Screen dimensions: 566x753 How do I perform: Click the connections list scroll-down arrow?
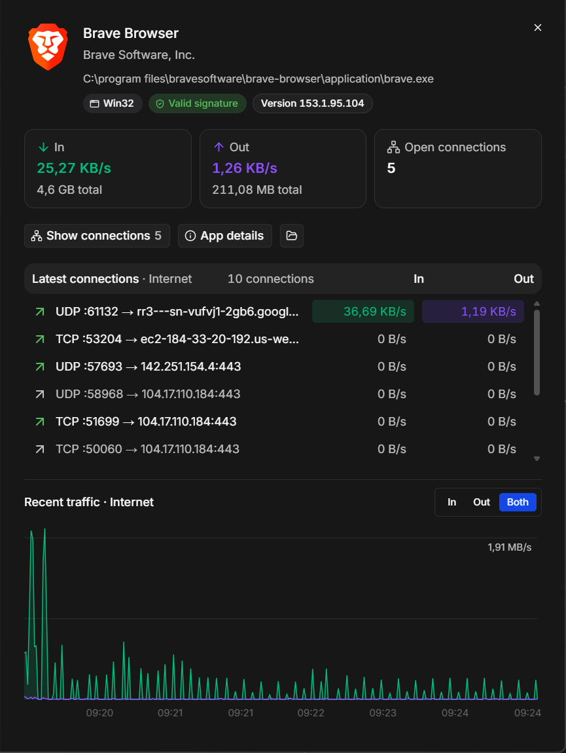(x=537, y=459)
